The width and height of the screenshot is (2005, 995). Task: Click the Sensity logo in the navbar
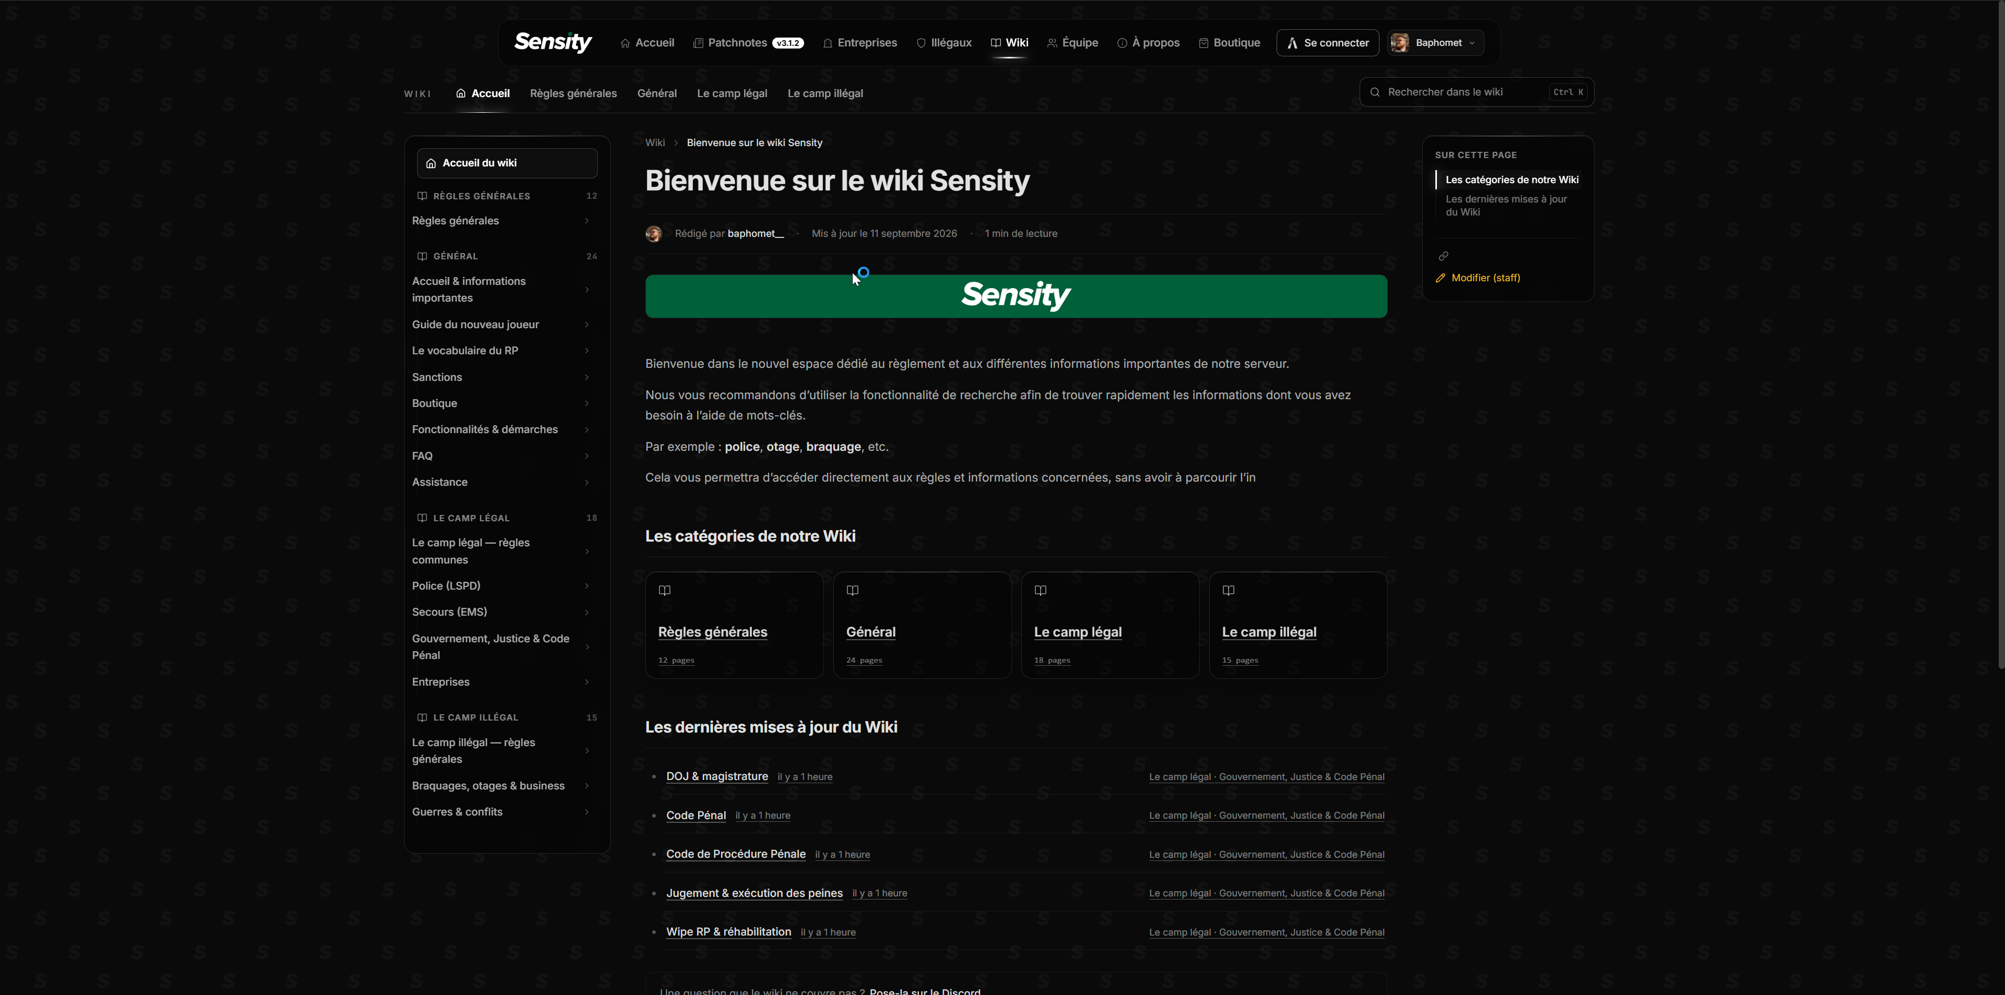(552, 42)
